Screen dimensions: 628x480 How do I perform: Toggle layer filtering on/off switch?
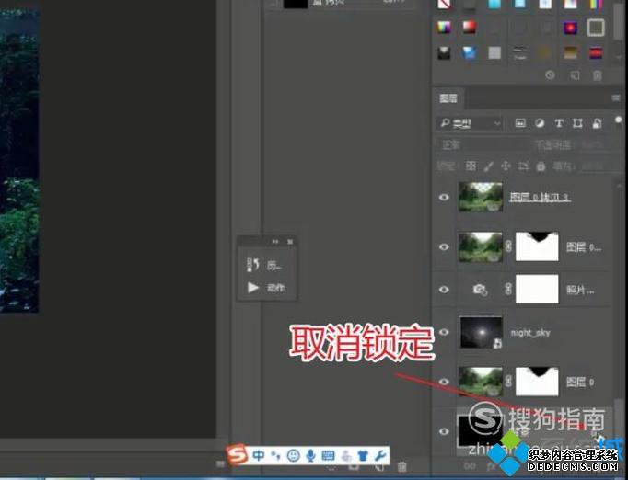(x=619, y=120)
